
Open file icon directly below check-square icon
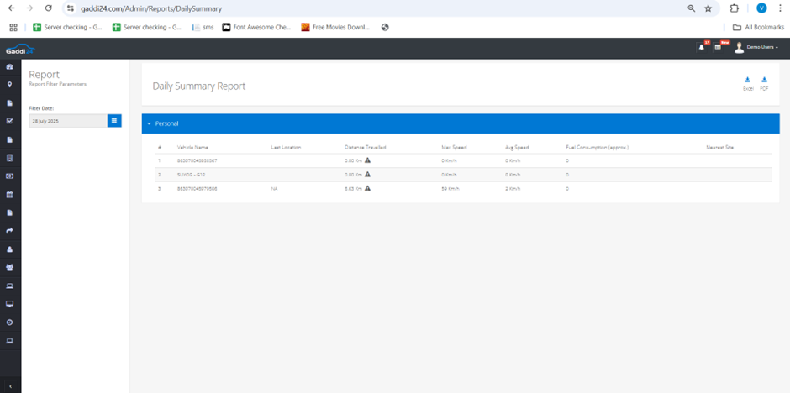coord(9,139)
